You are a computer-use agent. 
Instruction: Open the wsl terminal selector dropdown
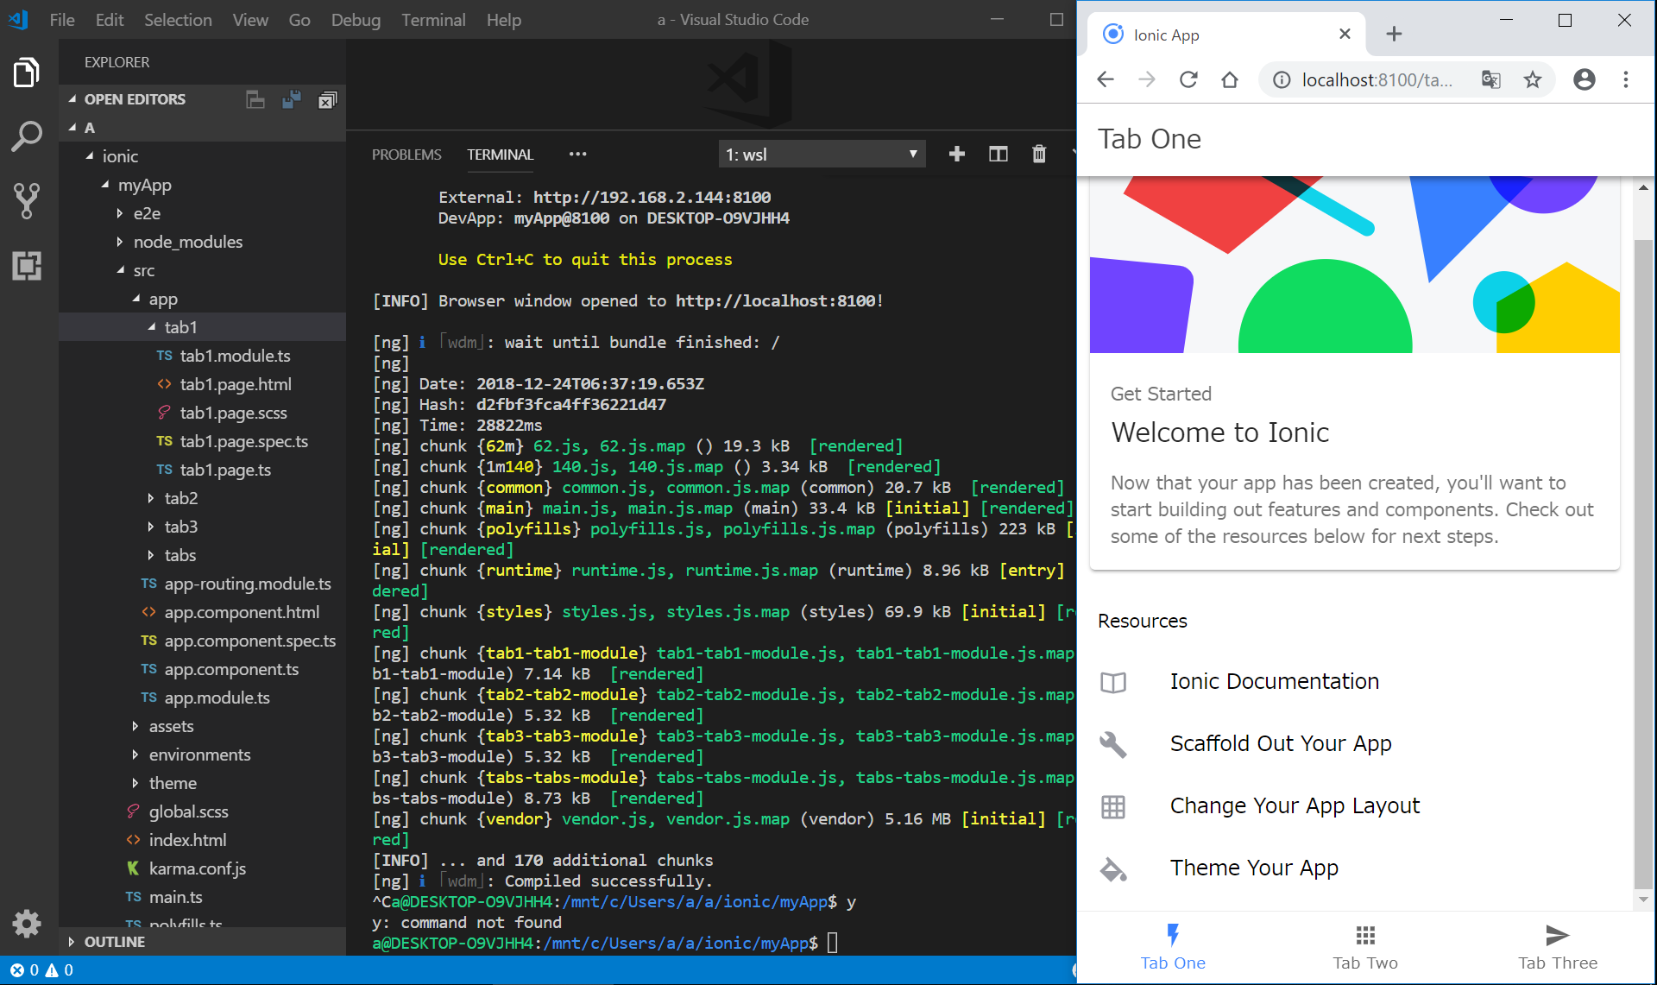822,155
